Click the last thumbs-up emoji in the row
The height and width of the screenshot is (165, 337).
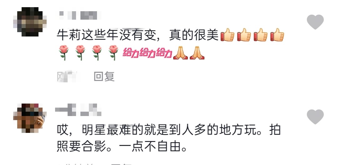(277, 35)
